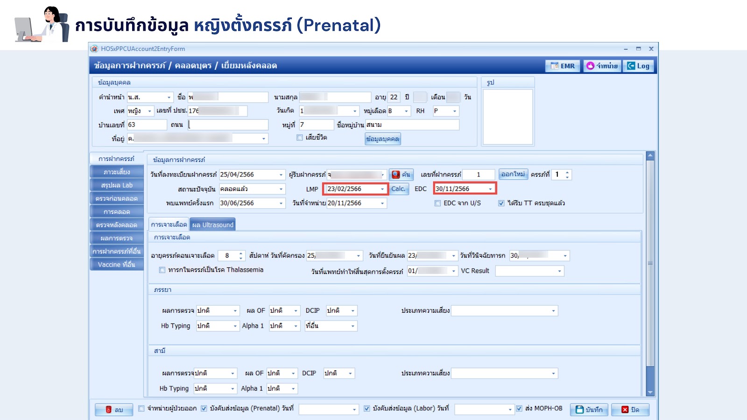747x420 pixels.
Task: Toggle ส่ง MOPH-OB checkbox
Action: (x=519, y=409)
